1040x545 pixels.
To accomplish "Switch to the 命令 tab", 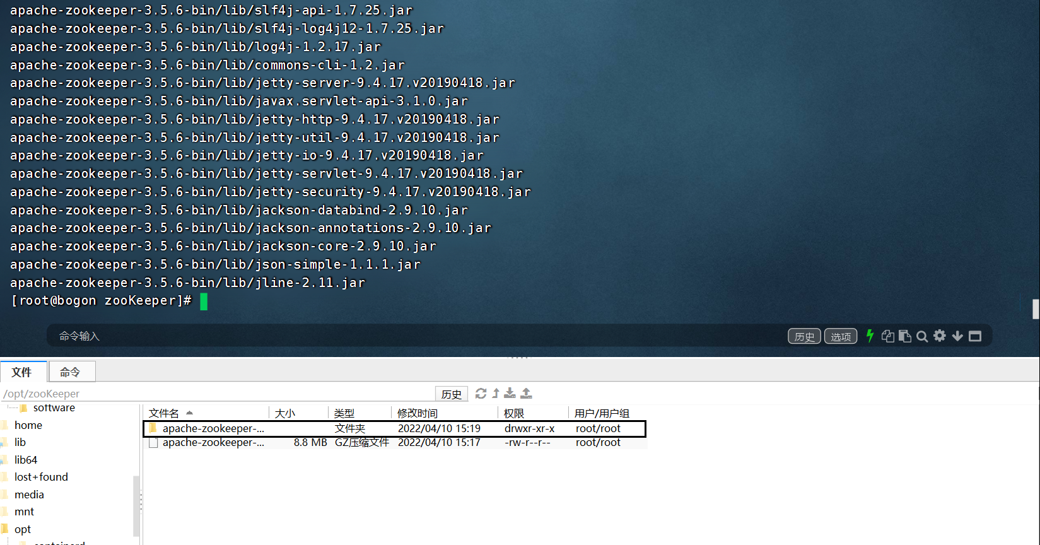I will click(71, 372).
